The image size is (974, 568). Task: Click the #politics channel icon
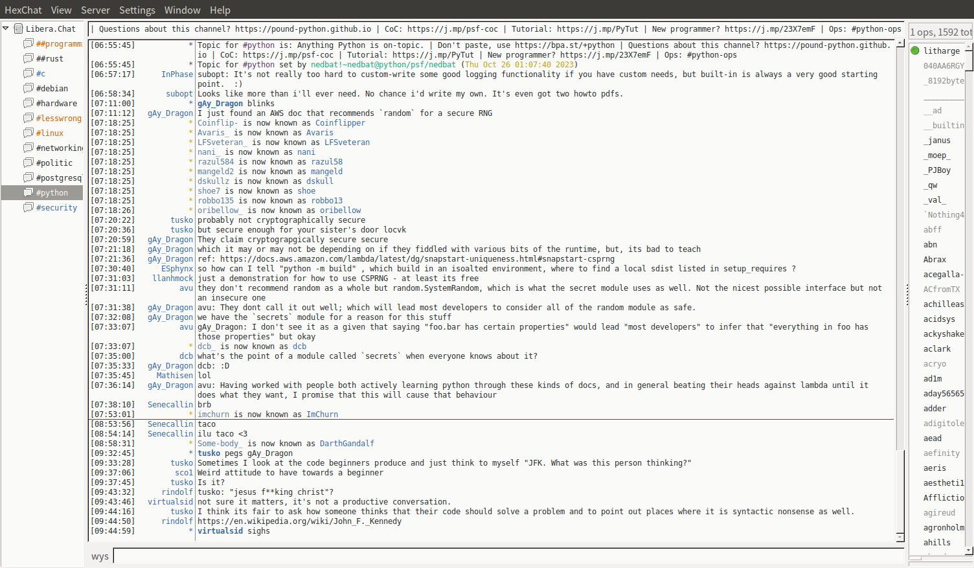[28, 163]
